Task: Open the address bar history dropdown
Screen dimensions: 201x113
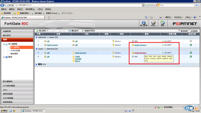Action: (143, 5)
